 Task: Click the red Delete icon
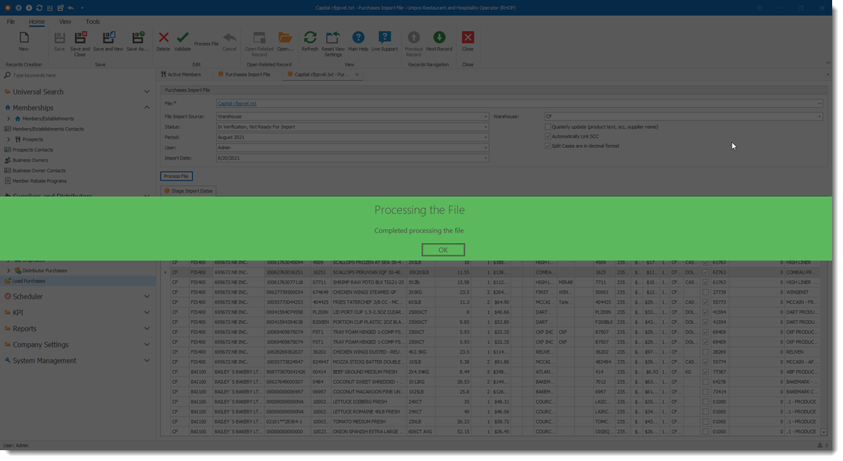tap(163, 39)
